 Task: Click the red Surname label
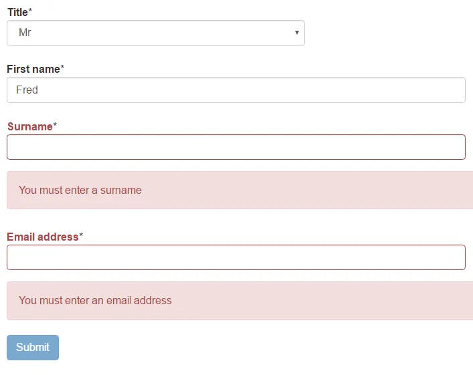tap(29, 126)
